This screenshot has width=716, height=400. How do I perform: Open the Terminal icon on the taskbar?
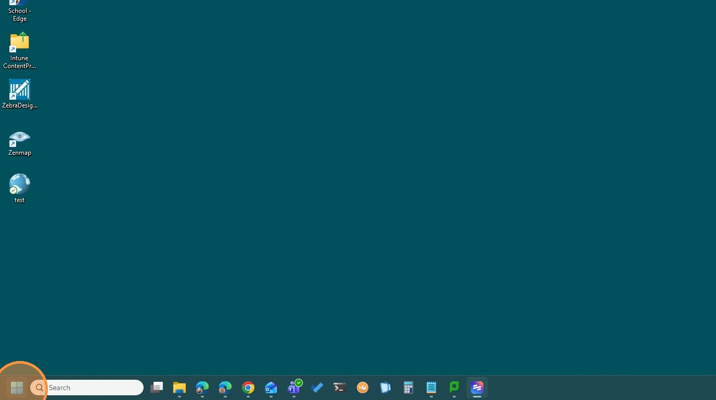pyautogui.click(x=340, y=388)
